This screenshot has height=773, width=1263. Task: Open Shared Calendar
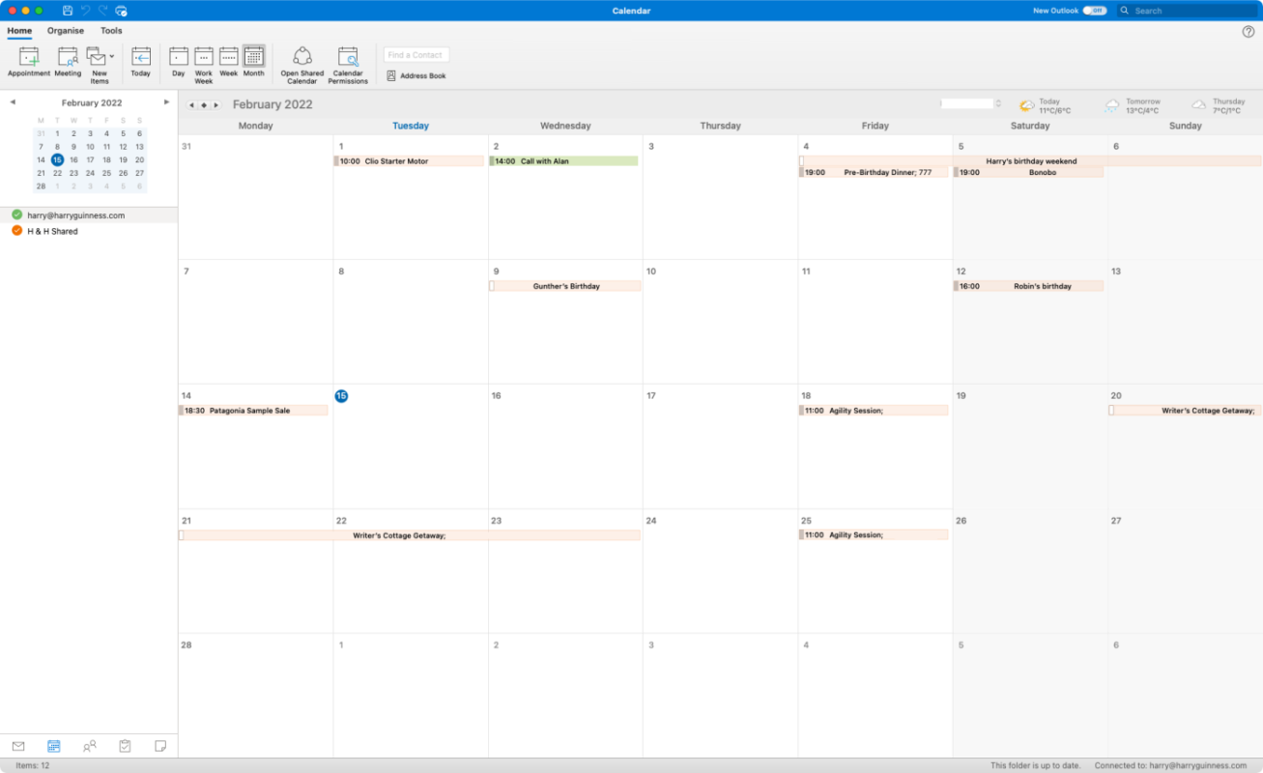[302, 65]
